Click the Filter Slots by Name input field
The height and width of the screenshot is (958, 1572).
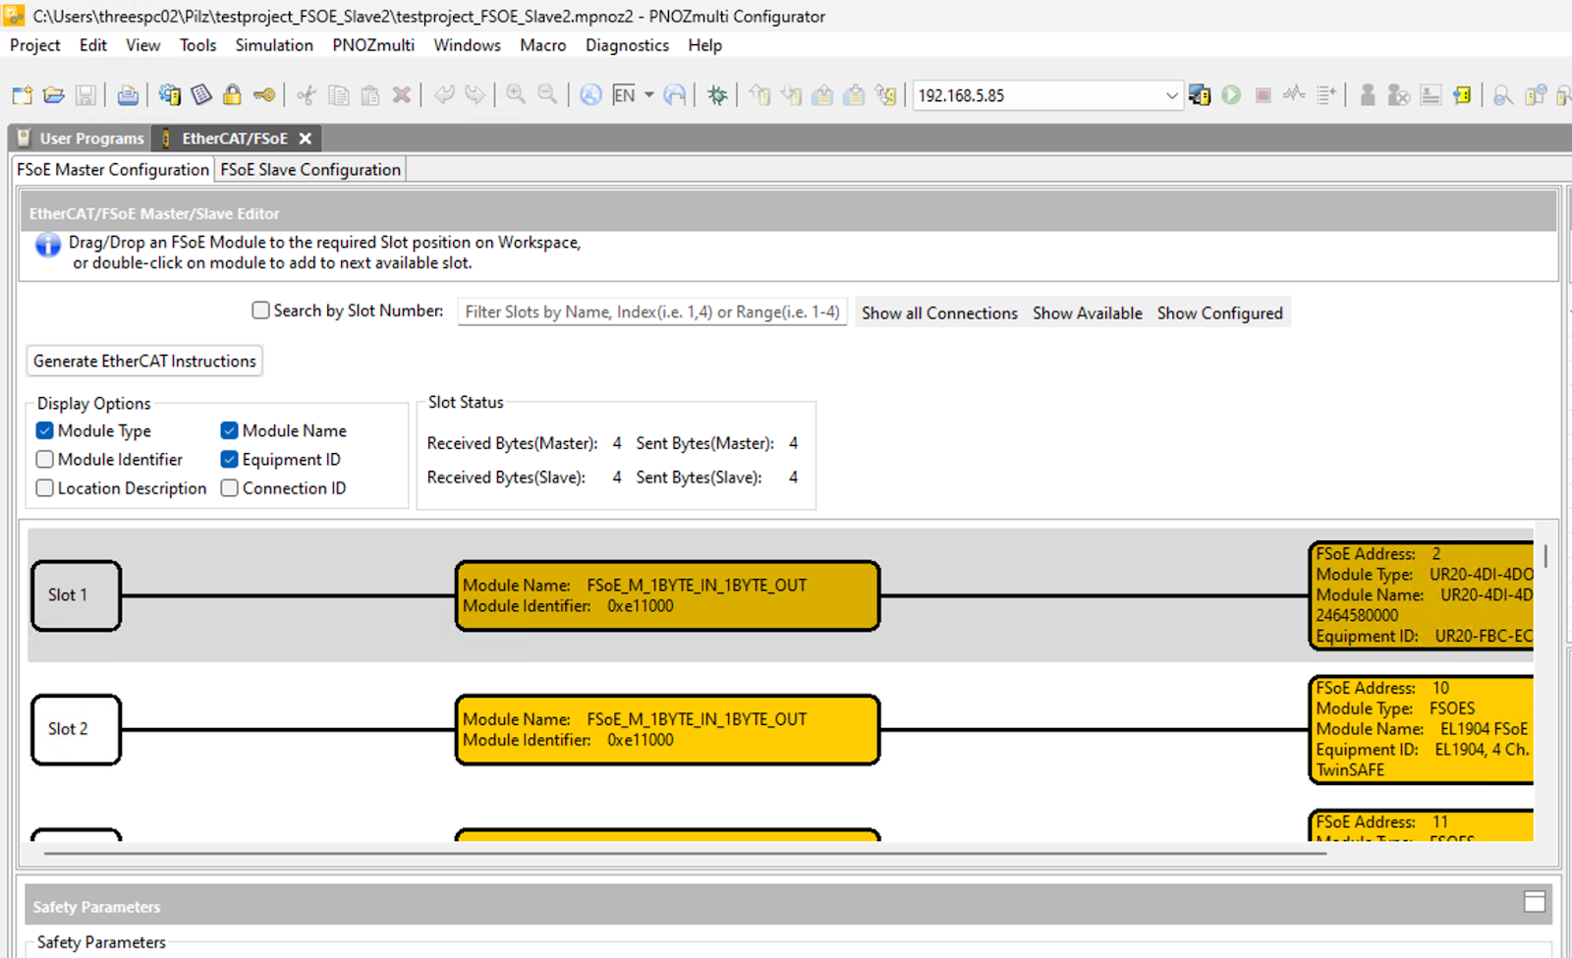[x=652, y=311]
